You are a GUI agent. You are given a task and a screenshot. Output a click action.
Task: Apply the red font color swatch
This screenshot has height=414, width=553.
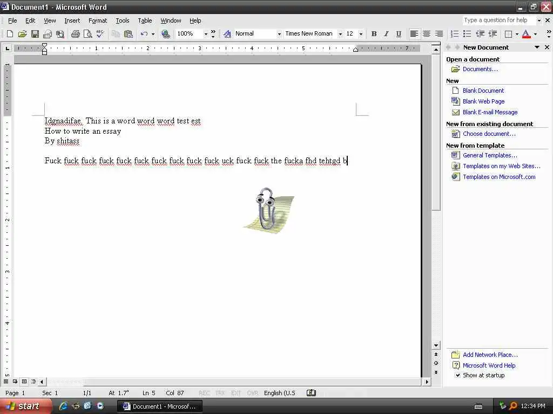point(526,34)
